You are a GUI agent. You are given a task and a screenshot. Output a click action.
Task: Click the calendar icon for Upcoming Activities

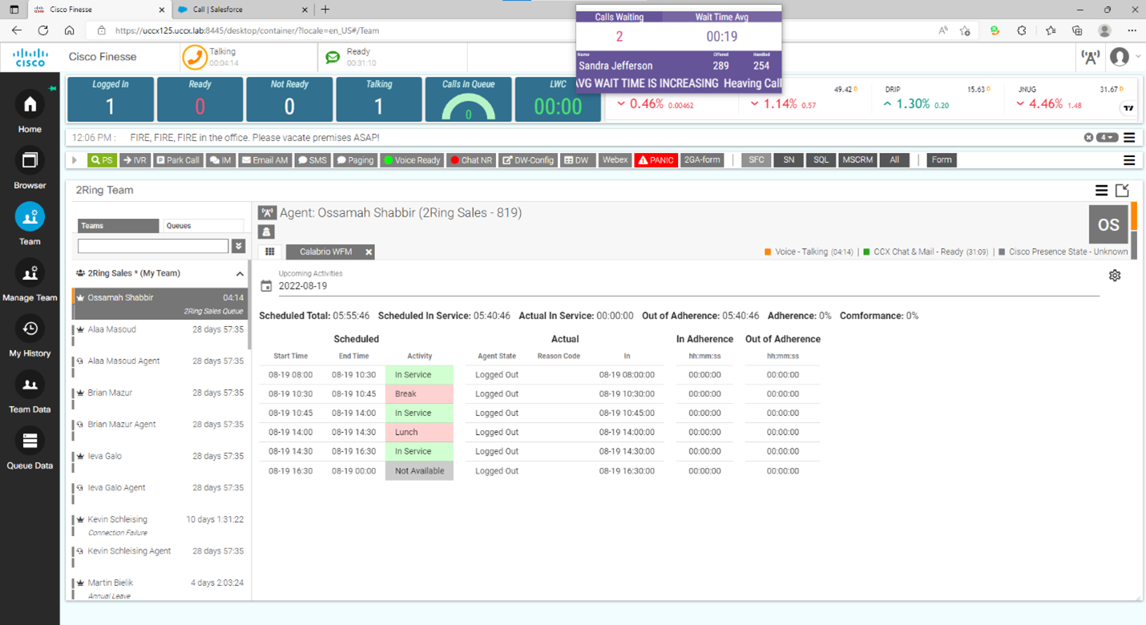tap(267, 286)
